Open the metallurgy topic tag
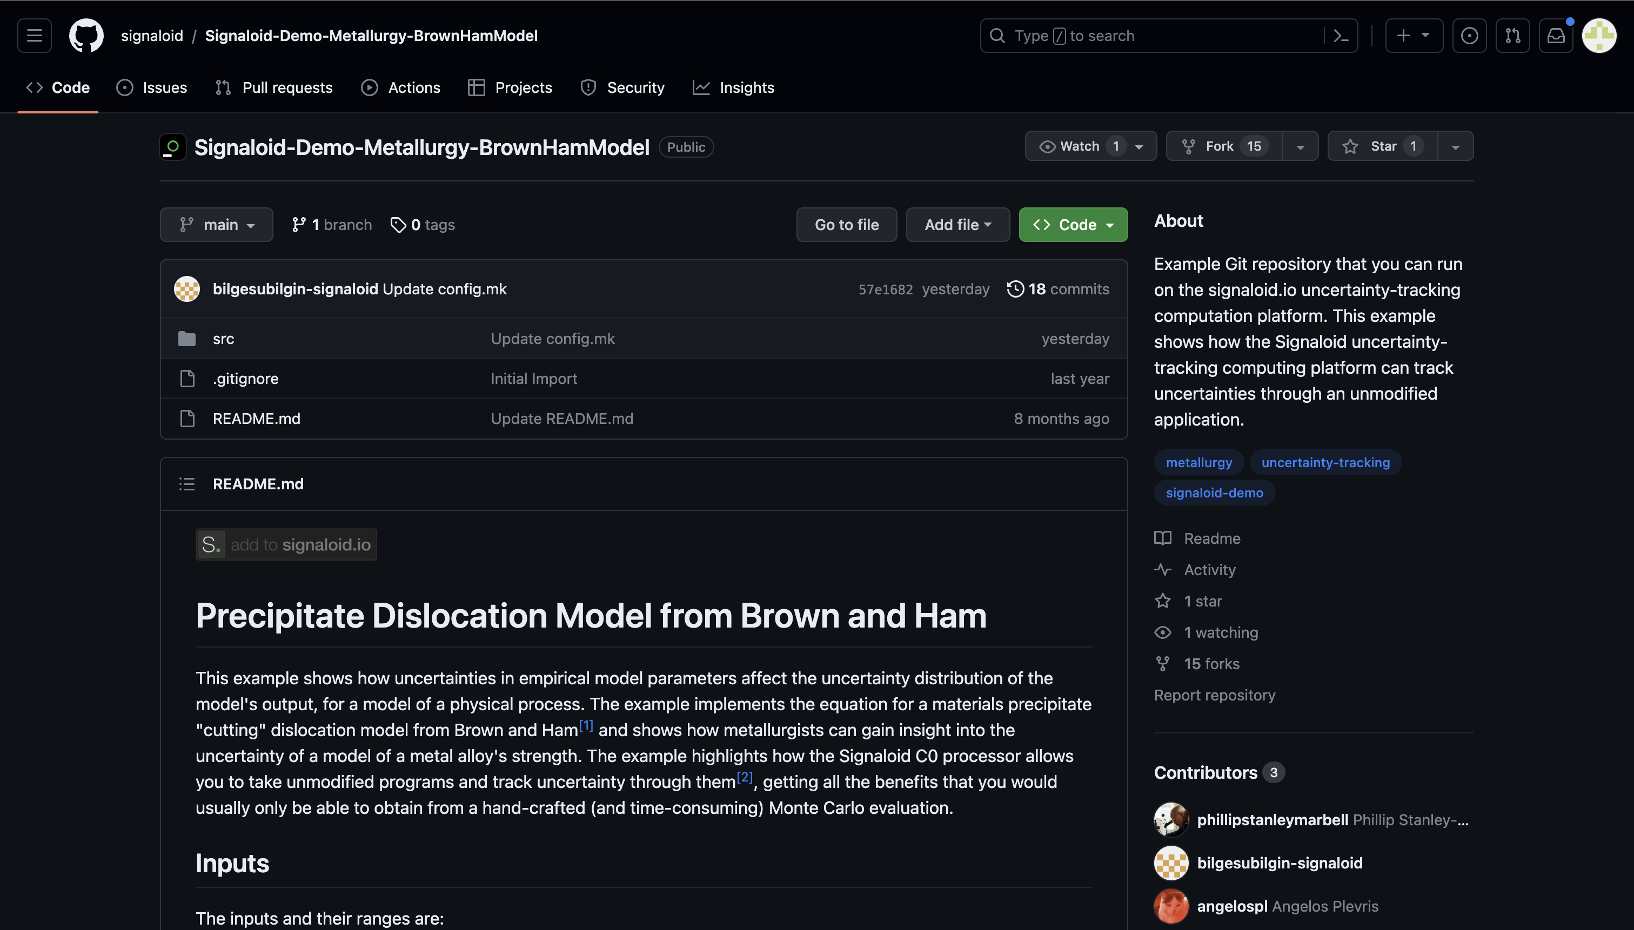1634x930 pixels. pos(1198,462)
